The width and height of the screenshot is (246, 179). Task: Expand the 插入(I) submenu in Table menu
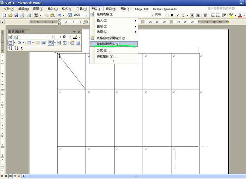point(135,21)
